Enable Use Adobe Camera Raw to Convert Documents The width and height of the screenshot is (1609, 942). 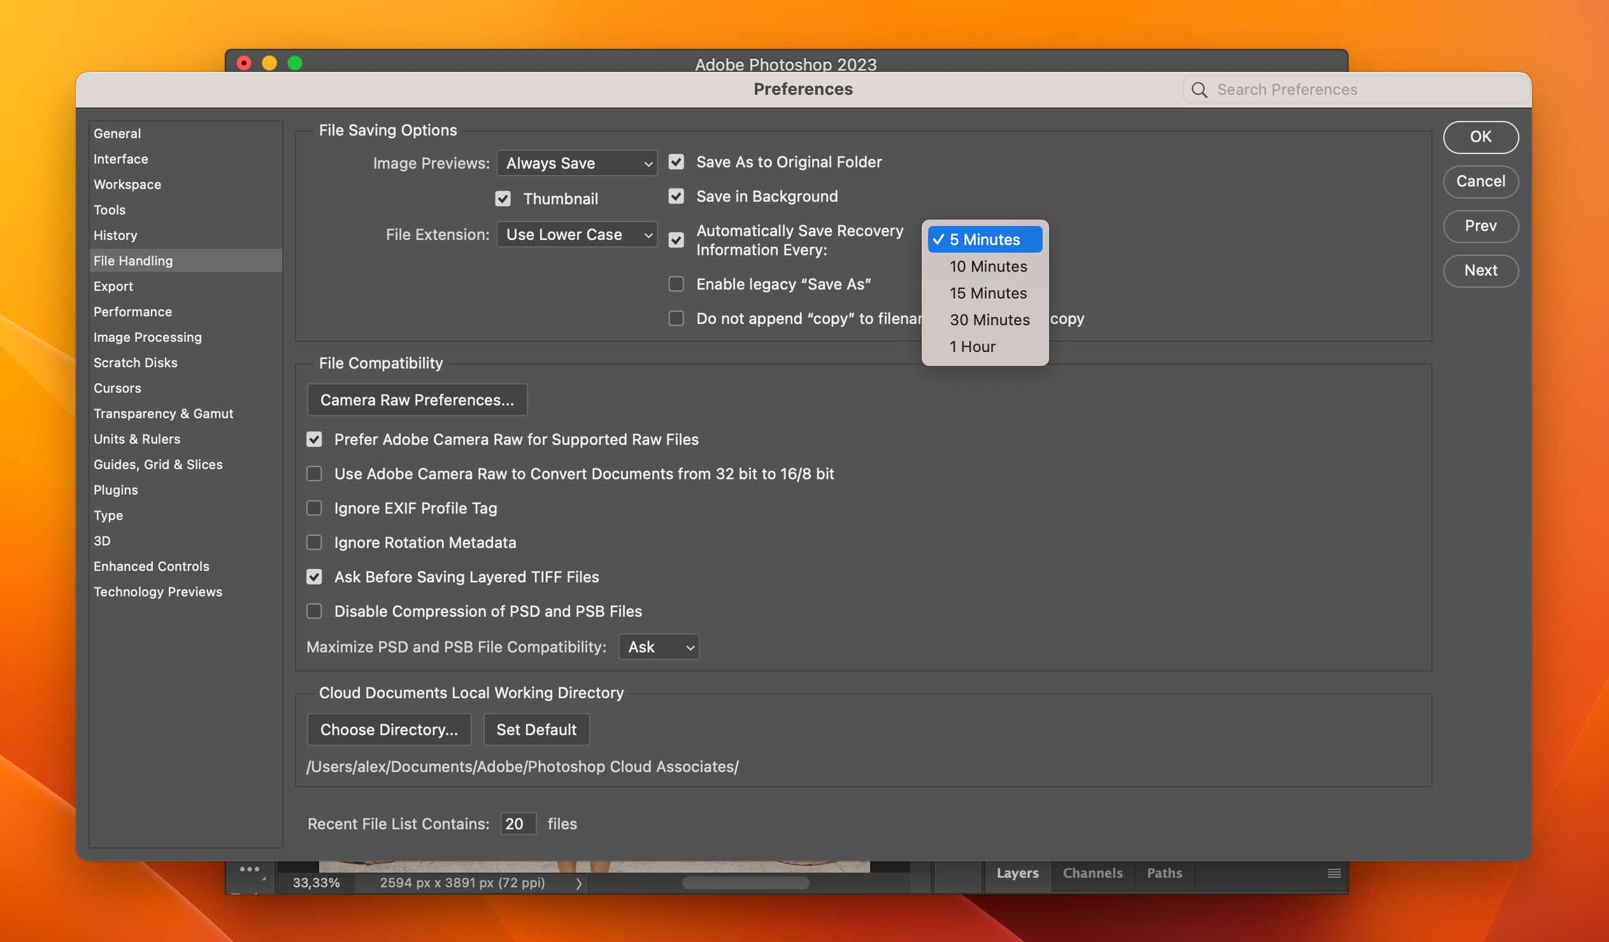[x=313, y=474]
